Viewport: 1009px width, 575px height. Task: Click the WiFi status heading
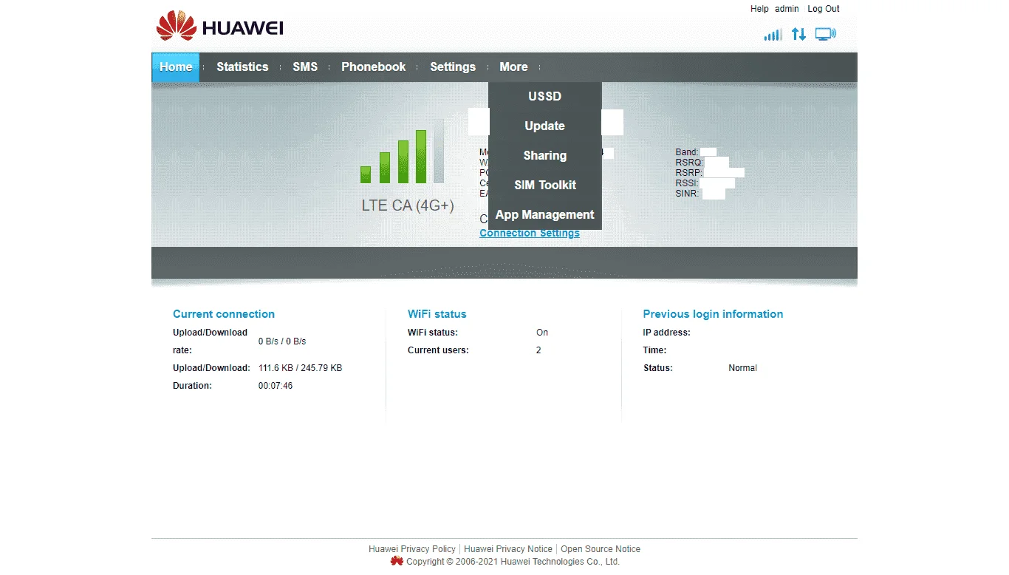[437, 314]
